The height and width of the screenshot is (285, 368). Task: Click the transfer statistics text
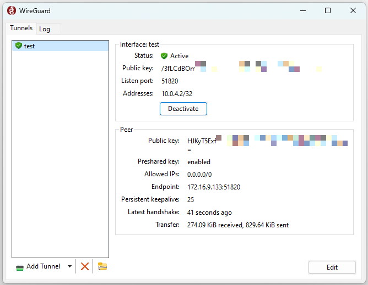point(238,225)
